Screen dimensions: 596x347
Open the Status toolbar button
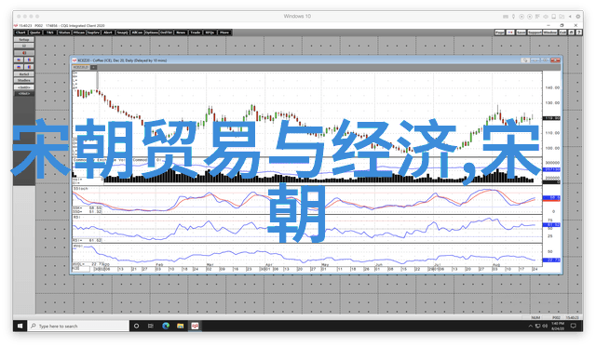(64, 33)
